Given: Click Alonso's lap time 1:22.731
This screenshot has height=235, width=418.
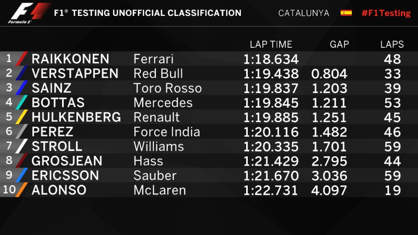Looking at the screenshot, I should (x=271, y=190).
